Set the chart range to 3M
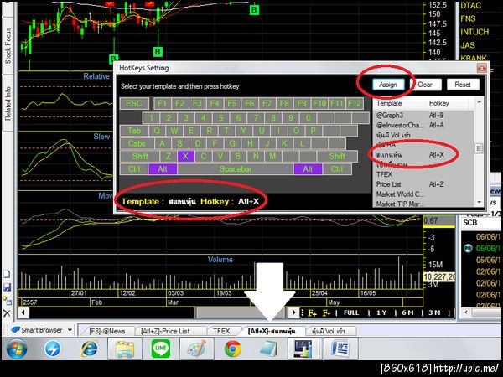 coord(434,312)
